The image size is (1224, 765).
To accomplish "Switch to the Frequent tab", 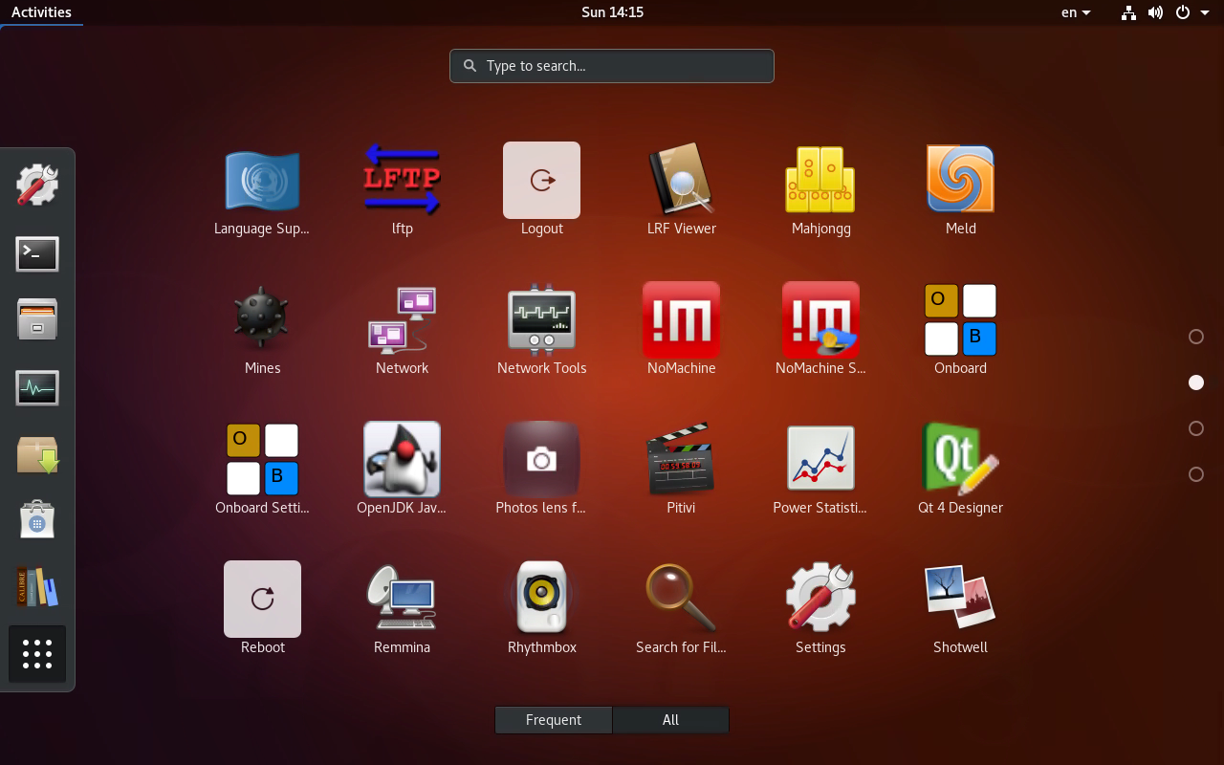I will coord(553,719).
